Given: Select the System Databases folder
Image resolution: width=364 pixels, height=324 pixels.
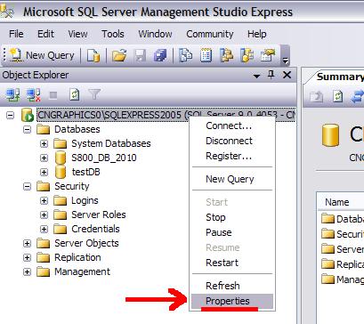Looking at the screenshot, I should (111, 143).
